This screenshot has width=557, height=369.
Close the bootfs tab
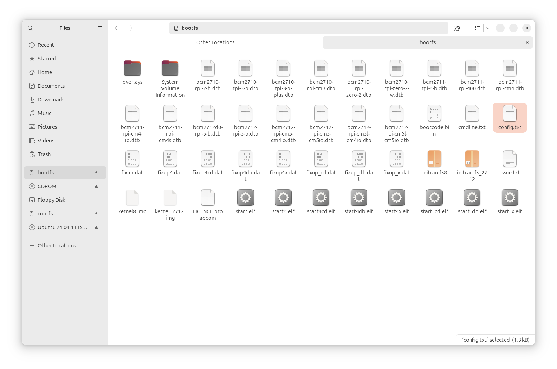click(527, 42)
